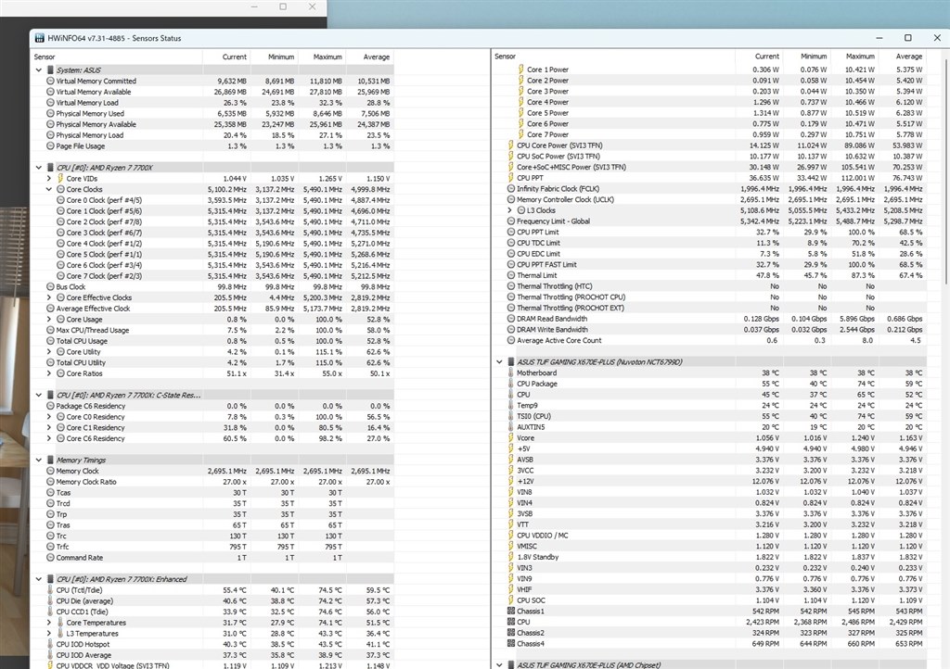Click the CPU SOC voltage icon
Image resolution: width=950 pixels, height=669 pixels.
pyautogui.click(x=511, y=600)
